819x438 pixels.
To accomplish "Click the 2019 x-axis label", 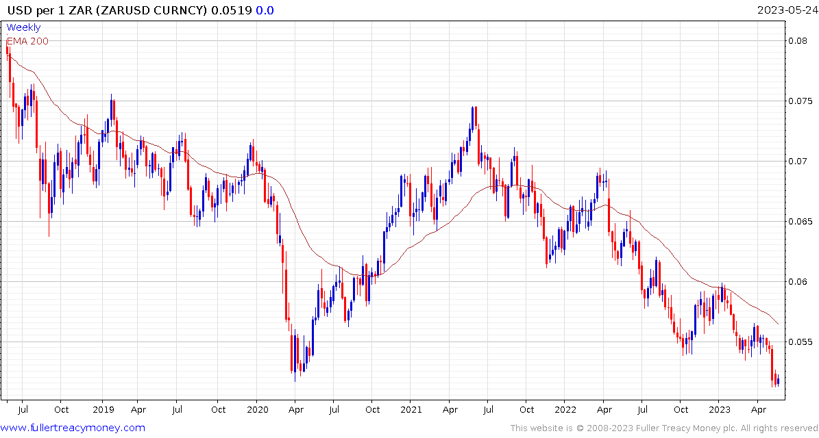I will pos(102,409).
